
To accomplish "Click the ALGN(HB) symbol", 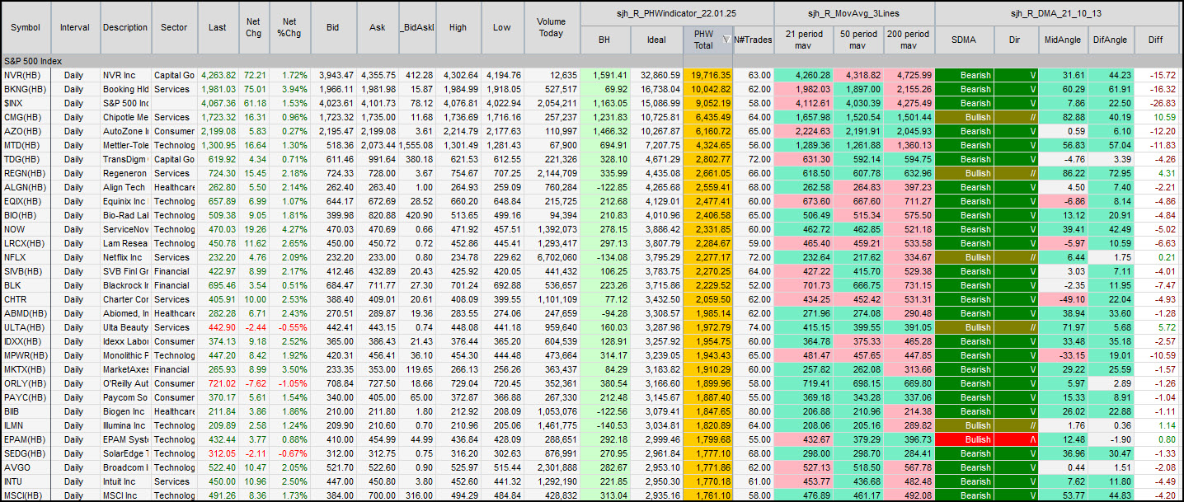I will 26,187.
